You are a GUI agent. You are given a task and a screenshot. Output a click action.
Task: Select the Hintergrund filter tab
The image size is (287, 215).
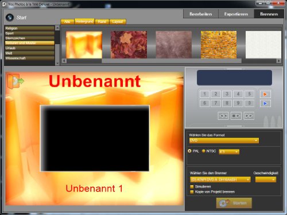tap(84, 21)
